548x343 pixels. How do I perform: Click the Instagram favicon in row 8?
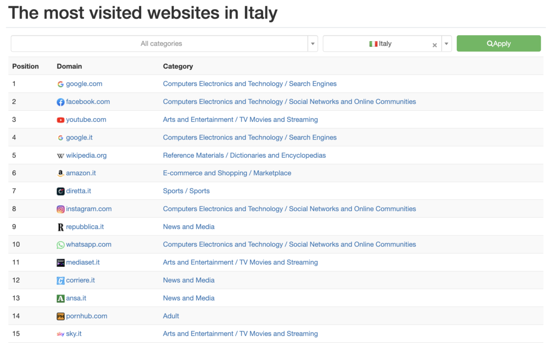[x=60, y=209]
